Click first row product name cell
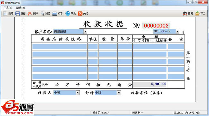 pyautogui.click(x=59, y=47)
